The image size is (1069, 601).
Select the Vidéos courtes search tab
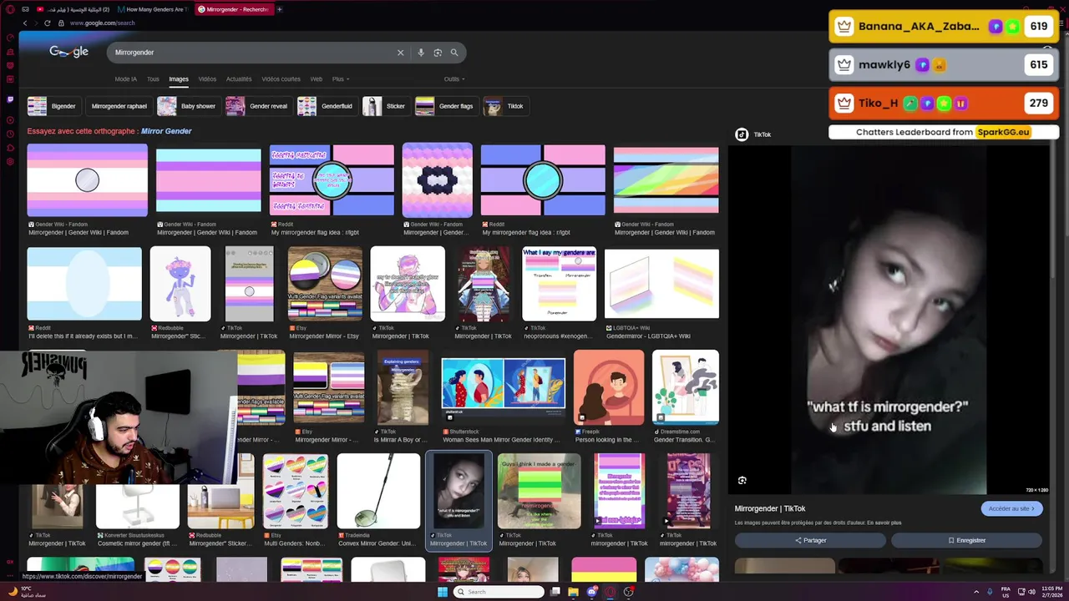click(281, 79)
